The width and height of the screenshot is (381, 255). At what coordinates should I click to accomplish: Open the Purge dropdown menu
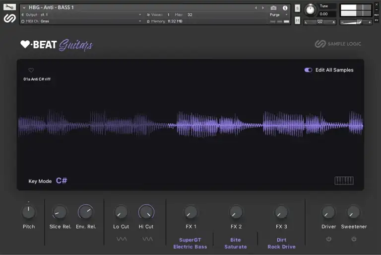(x=279, y=14)
